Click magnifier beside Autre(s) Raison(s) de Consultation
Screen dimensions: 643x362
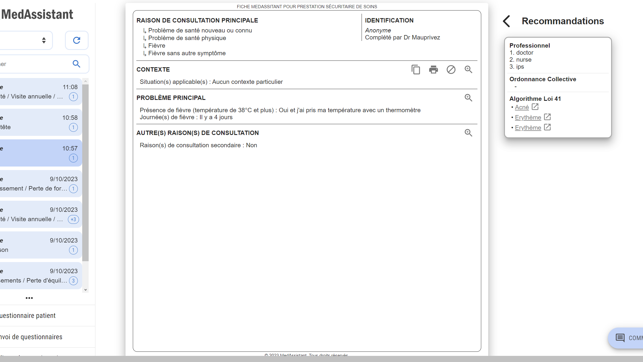[x=468, y=133]
